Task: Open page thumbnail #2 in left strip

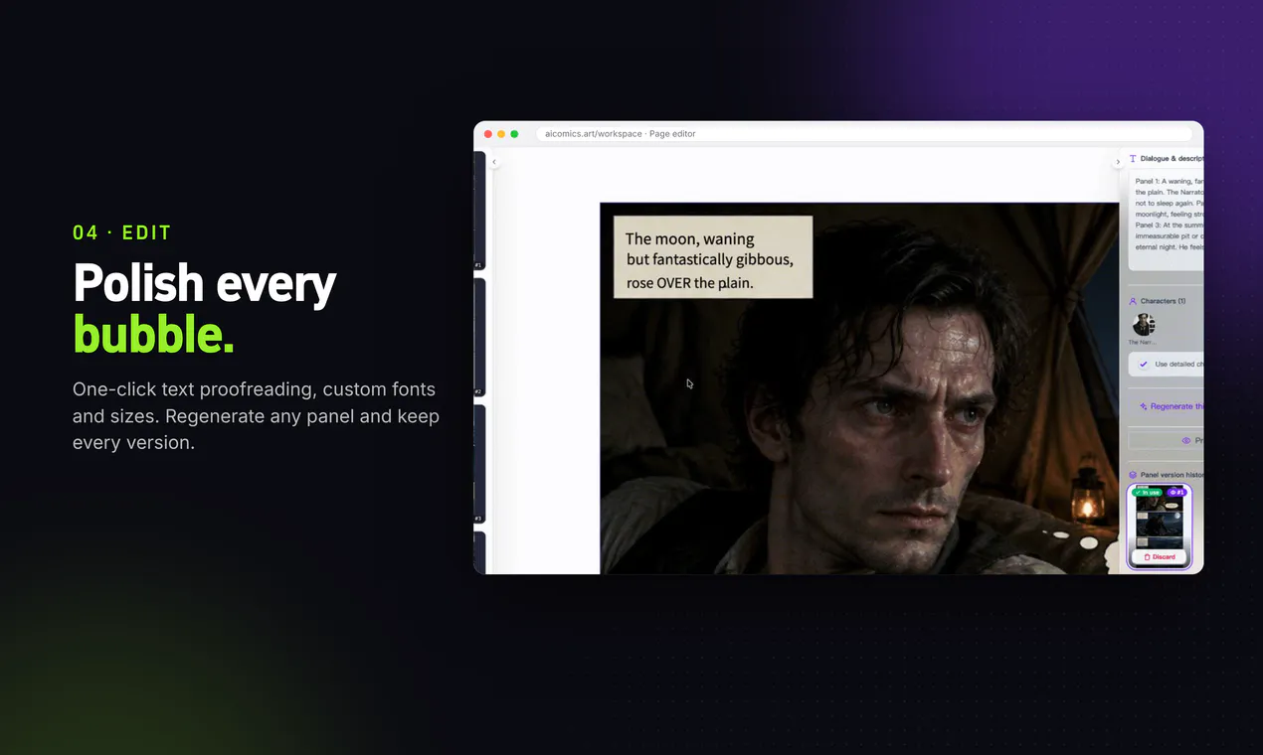Action: pos(479,338)
